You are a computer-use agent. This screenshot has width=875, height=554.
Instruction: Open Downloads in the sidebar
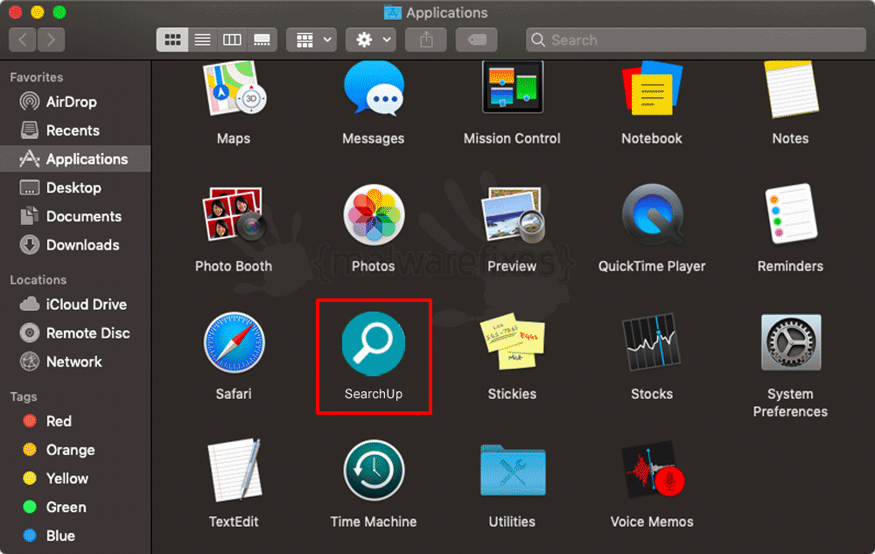[x=75, y=245]
